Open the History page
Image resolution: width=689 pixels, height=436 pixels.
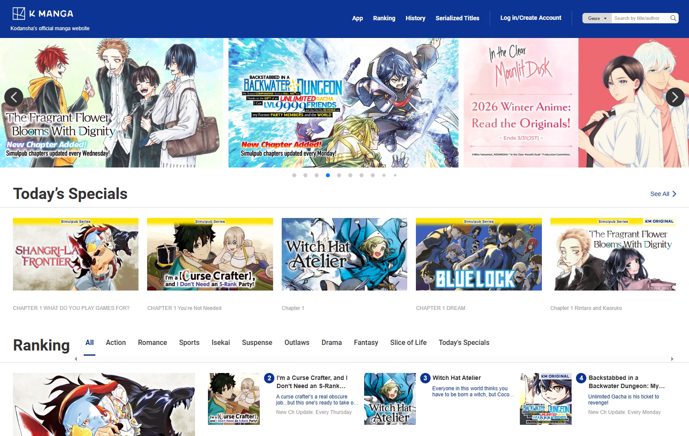pos(415,18)
